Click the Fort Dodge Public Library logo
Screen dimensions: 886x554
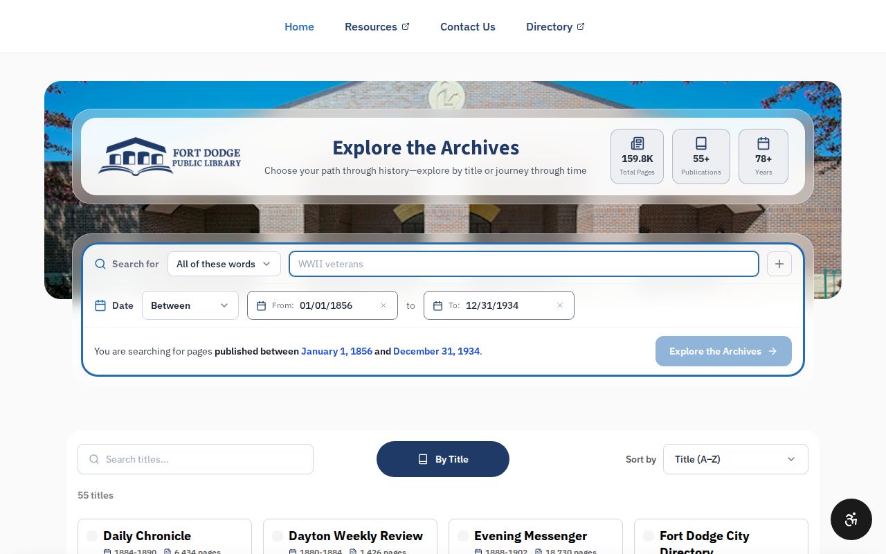click(170, 156)
